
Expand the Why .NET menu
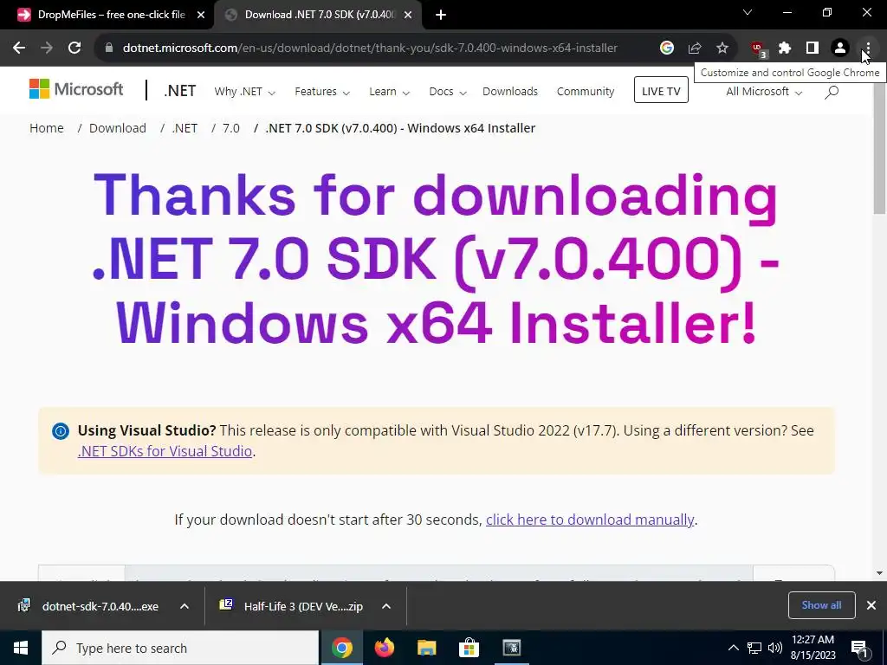click(244, 92)
